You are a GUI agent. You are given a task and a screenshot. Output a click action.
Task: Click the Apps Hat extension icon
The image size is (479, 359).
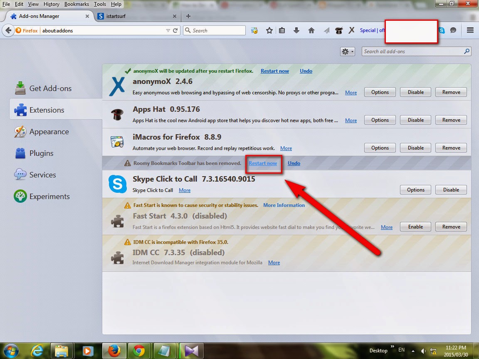click(117, 115)
